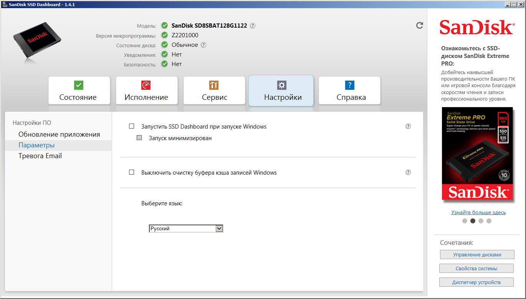Click the model text 'SanDisk SD8SBAT128G1122'
Image resolution: width=526 pixels, height=299 pixels.
click(x=209, y=26)
